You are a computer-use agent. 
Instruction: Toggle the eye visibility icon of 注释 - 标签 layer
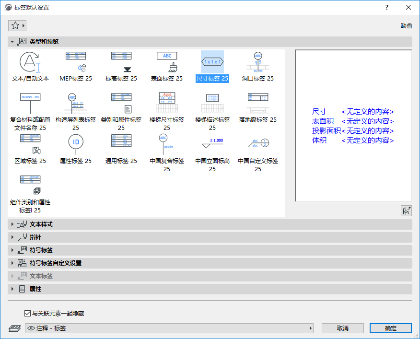(31, 328)
